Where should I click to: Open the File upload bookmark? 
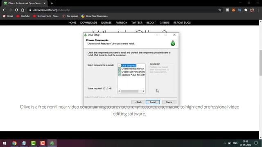tap(70, 16)
